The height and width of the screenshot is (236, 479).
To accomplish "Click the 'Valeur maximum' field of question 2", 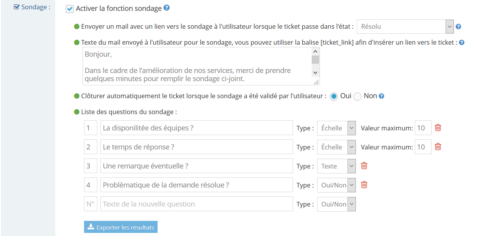I will [x=423, y=147].
